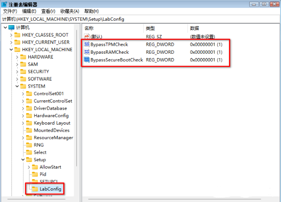This screenshot has width=281, height=202.
Task: Click the Registry Editor title bar icon
Action: pos(5,4)
